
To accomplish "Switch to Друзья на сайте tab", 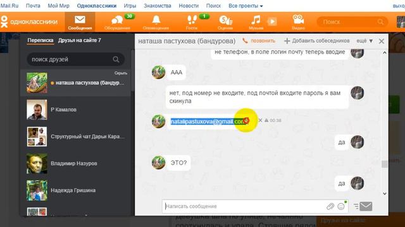I will click(80, 40).
